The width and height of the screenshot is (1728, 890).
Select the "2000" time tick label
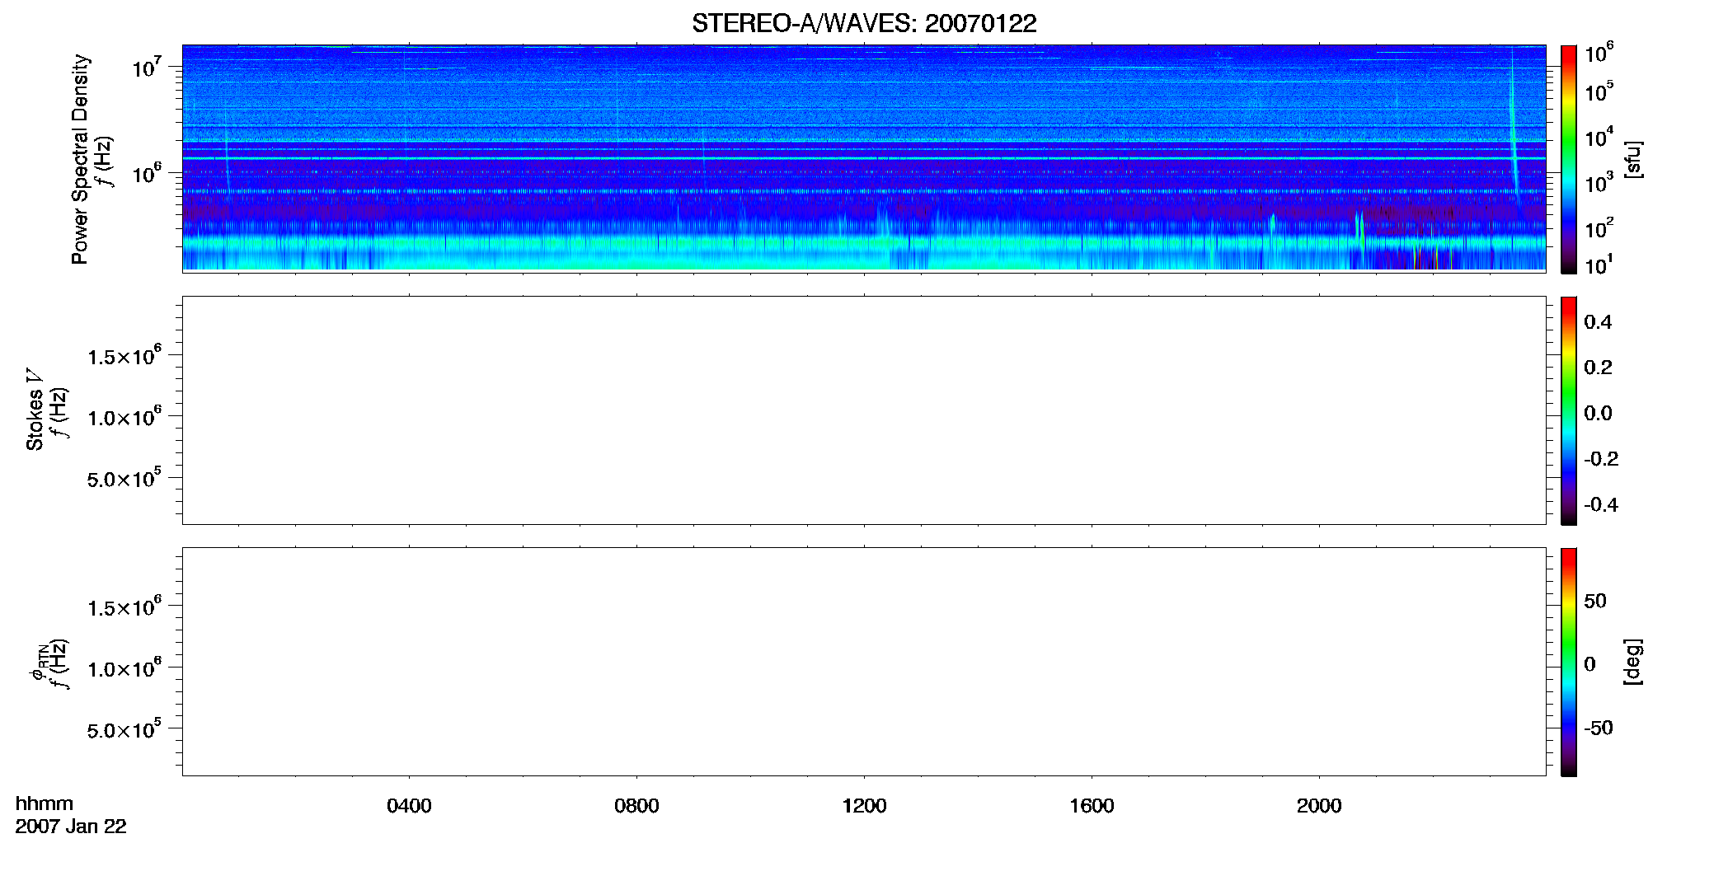[1319, 806]
